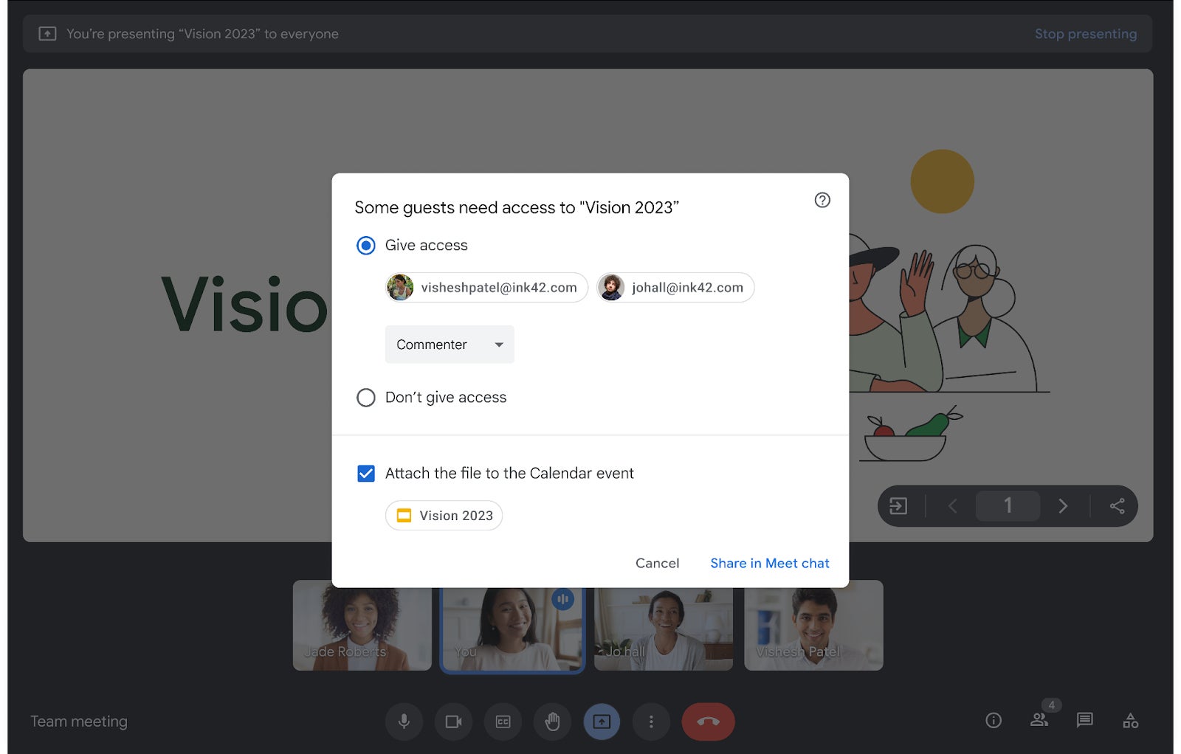Go to previous slide
The width and height of the screenshot is (1181, 754).
952,505
